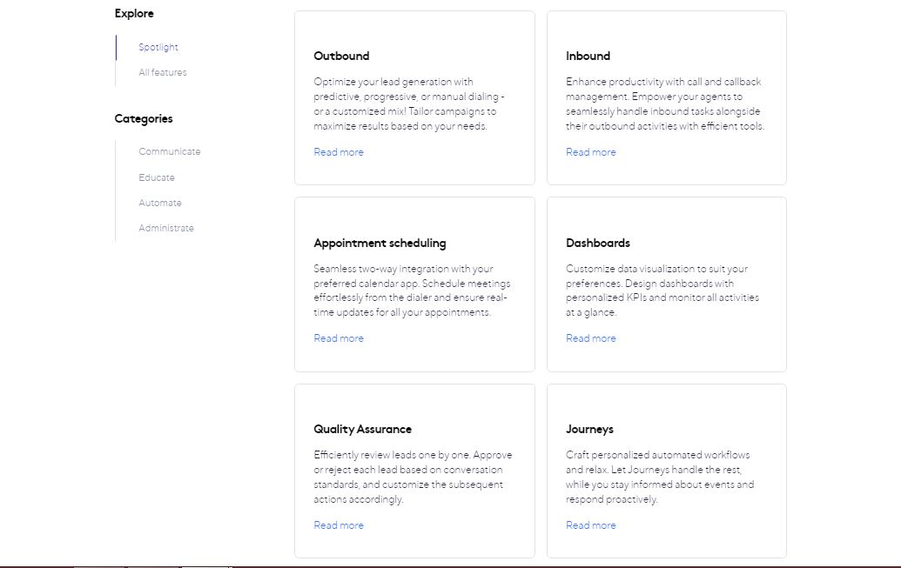Click the Quality Assurance card heading
Image resolution: width=901 pixels, height=568 pixels.
click(363, 429)
